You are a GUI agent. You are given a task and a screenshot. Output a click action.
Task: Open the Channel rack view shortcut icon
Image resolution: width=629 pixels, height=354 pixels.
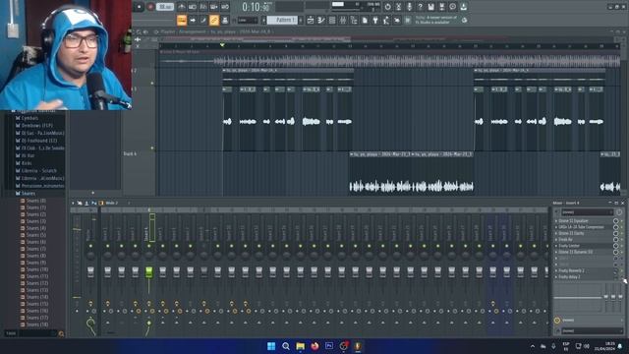click(332, 20)
